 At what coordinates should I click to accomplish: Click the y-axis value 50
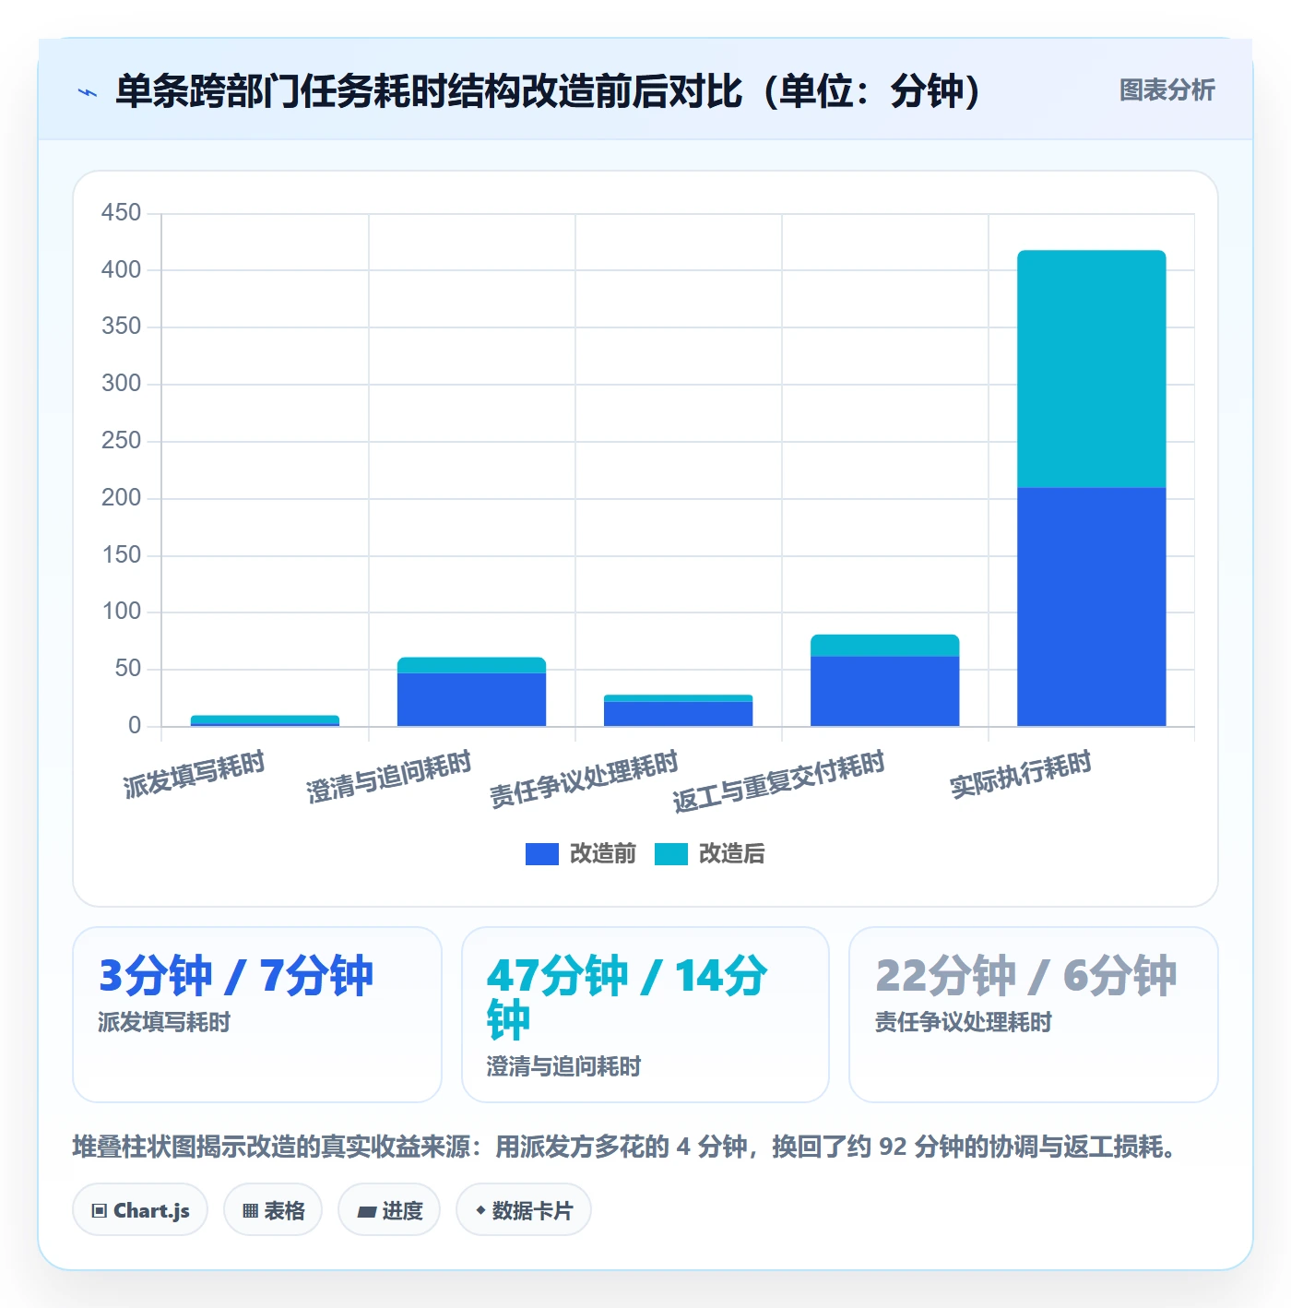click(127, 669)
